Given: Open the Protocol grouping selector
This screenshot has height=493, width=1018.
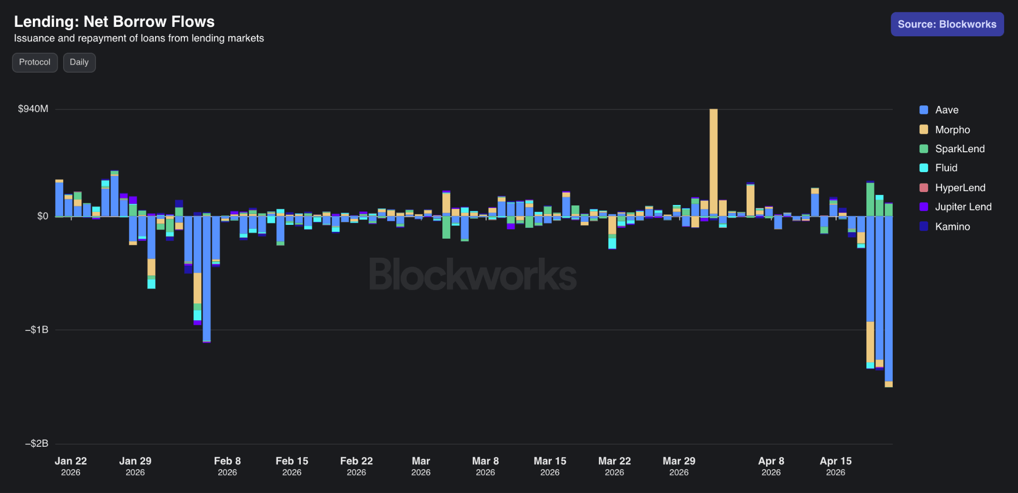Looking at the screenshot, I should [x=35, y=62].
